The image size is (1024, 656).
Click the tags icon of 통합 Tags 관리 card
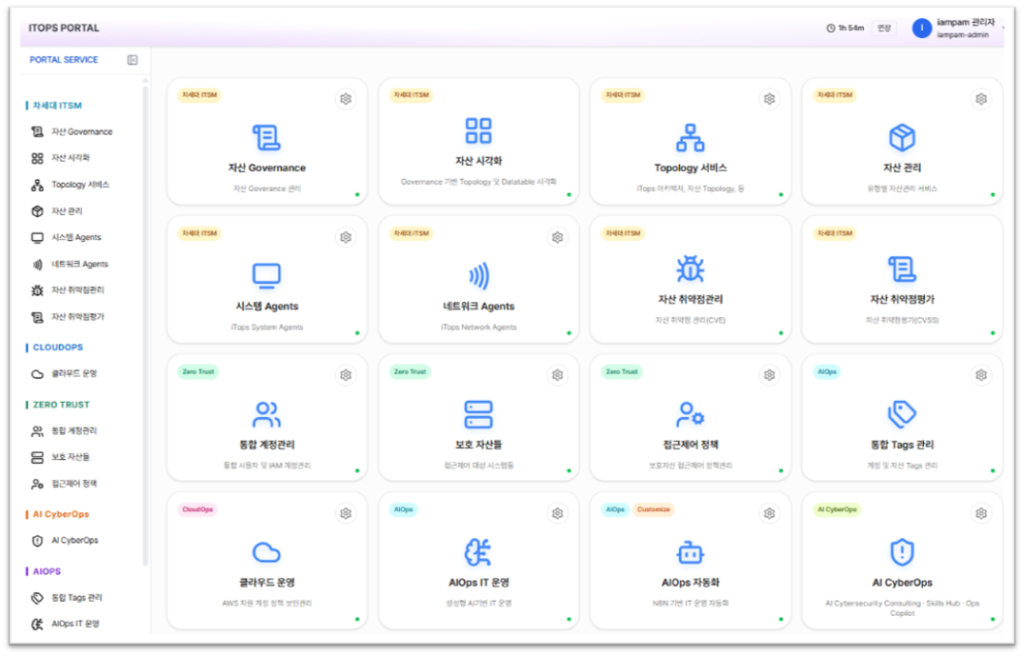902,414
